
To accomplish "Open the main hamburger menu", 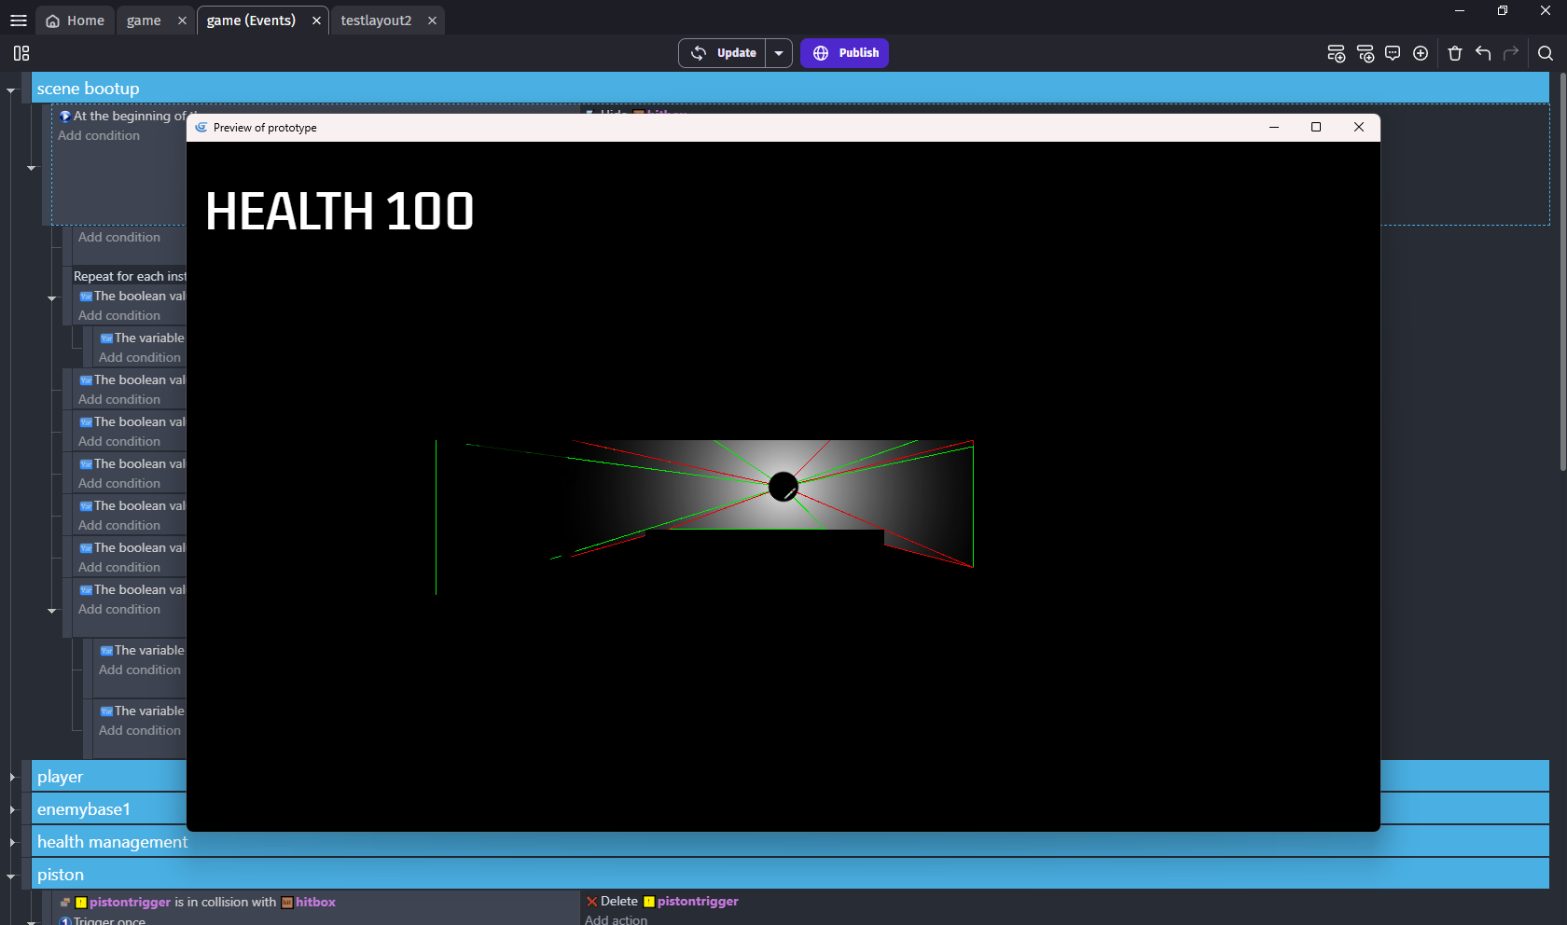I will point(18,21).
